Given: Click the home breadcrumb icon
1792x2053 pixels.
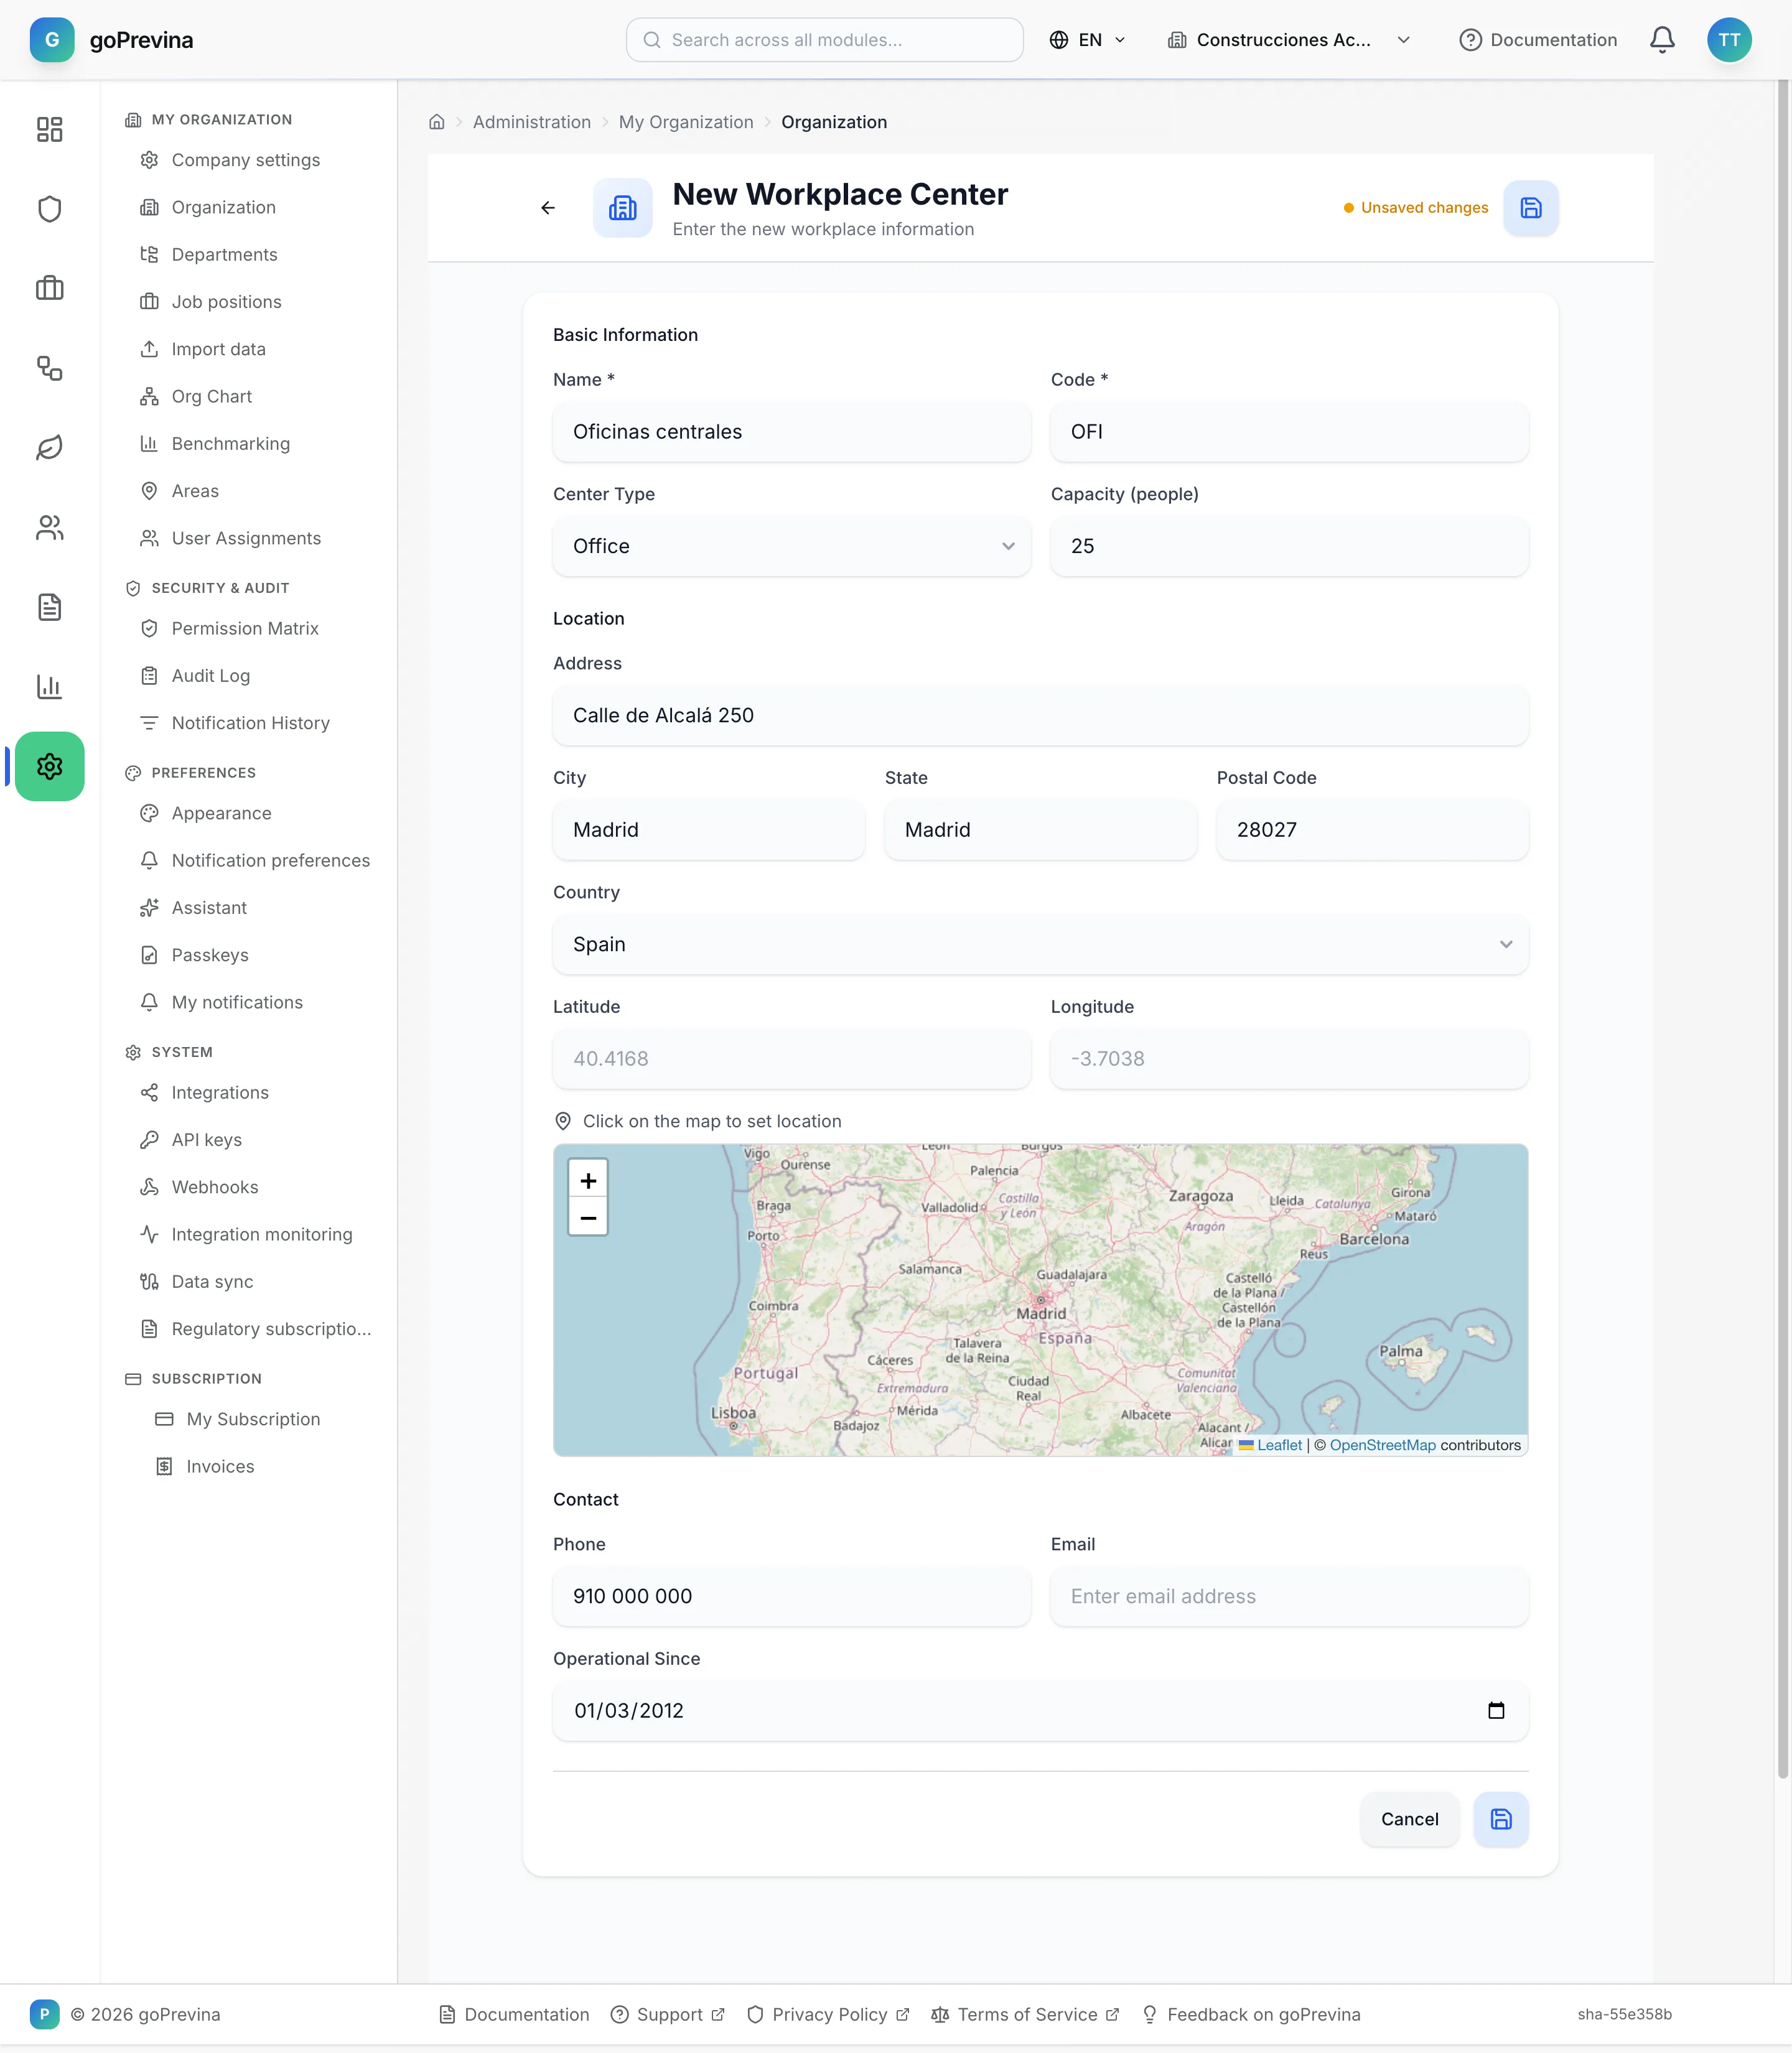Looking at the screenshot, I should (x=436, y=122).
